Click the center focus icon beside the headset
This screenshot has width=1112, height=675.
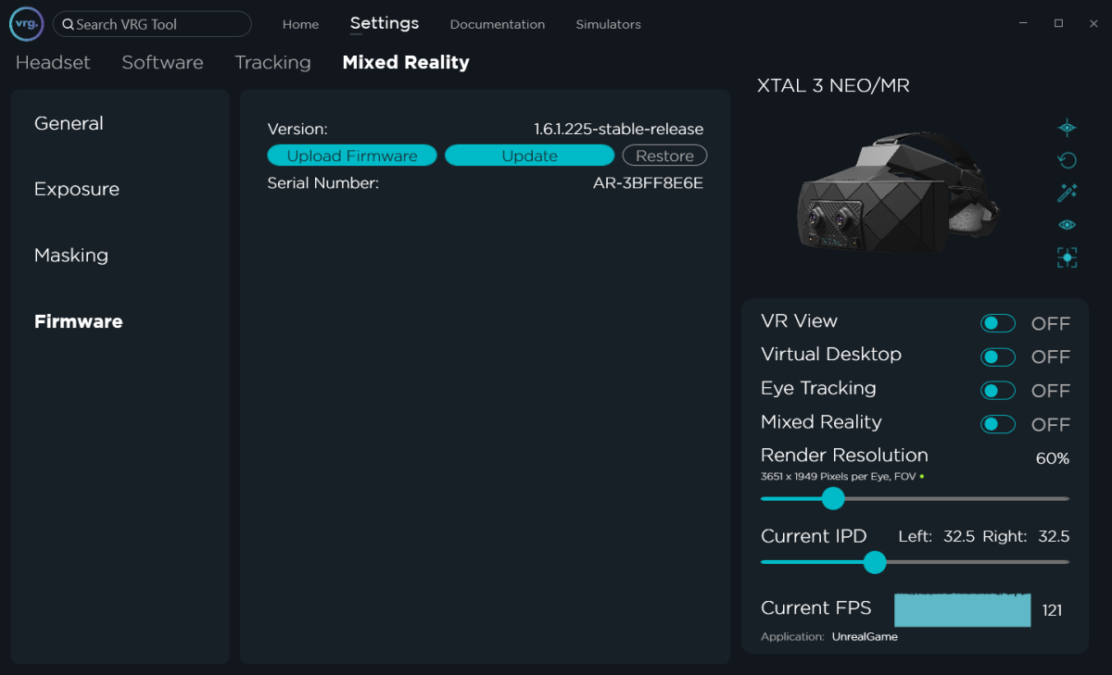click(x=1067, y=257)
